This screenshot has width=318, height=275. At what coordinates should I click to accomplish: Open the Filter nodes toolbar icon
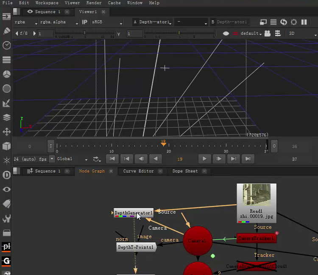[6, 89]
